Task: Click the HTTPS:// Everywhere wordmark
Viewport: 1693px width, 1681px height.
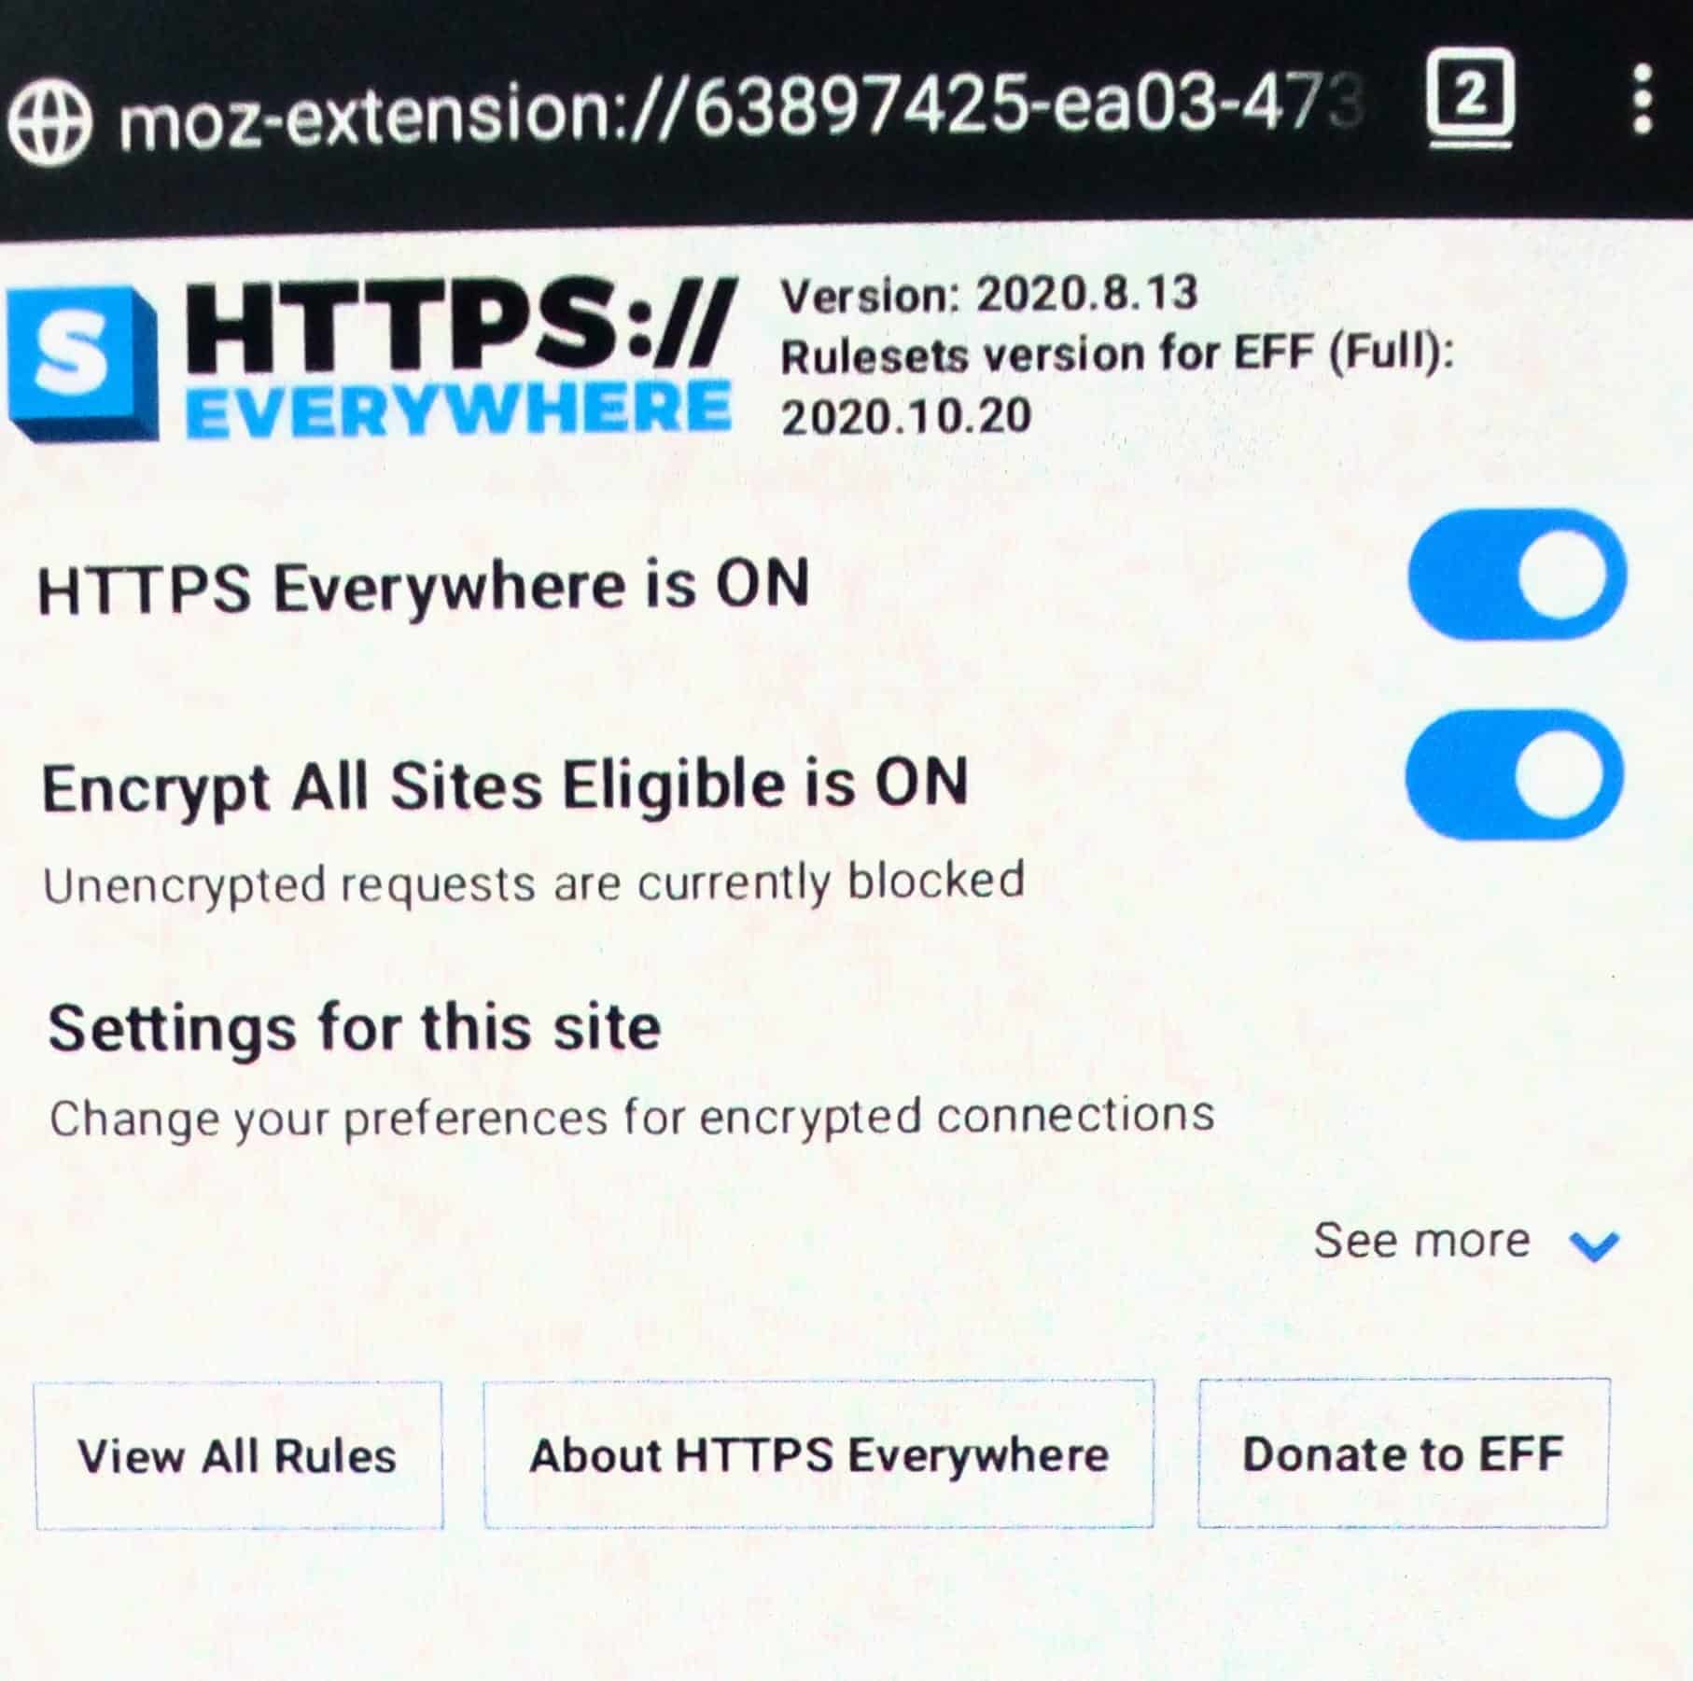Action: click(459, 359)
